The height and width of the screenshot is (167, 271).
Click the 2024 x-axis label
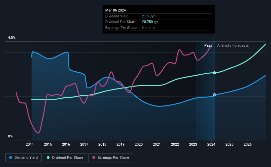click(211, 144)
